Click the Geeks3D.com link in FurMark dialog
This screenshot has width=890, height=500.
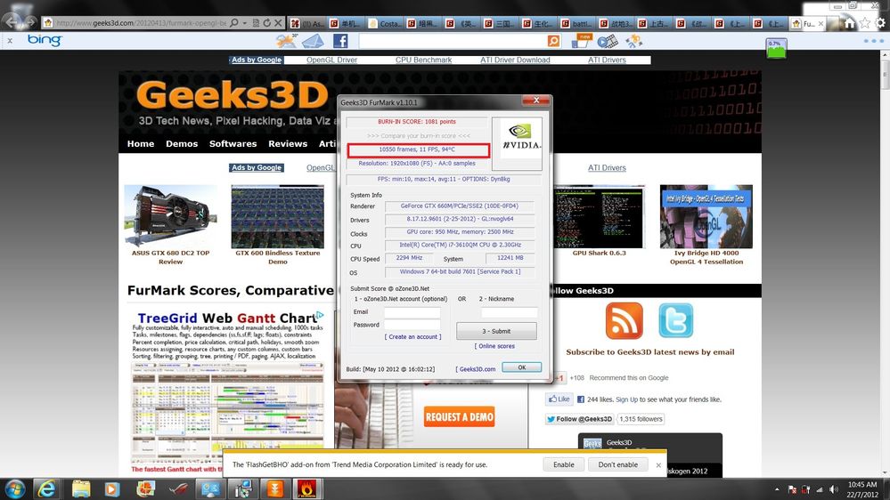coord(476,369)
